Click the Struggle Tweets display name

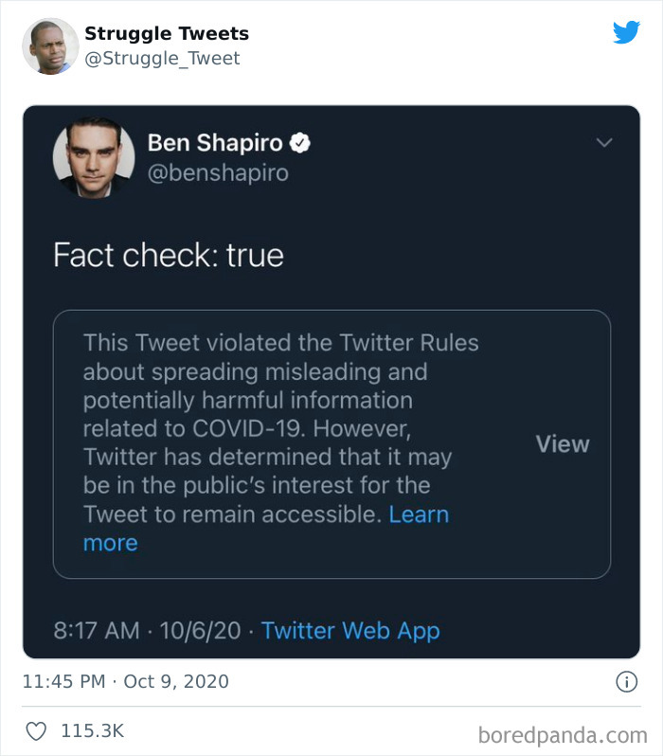pos(167,34)
